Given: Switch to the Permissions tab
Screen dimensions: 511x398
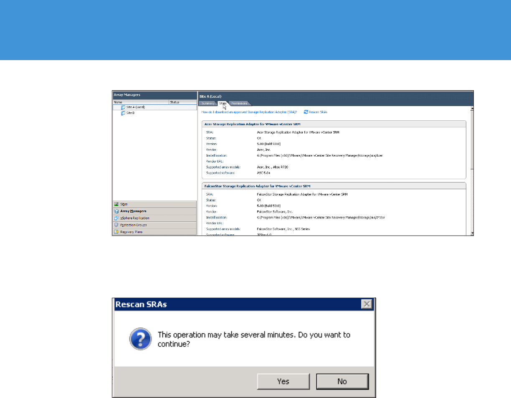Looking at the screenshot, I should click(x=239, y=103).
